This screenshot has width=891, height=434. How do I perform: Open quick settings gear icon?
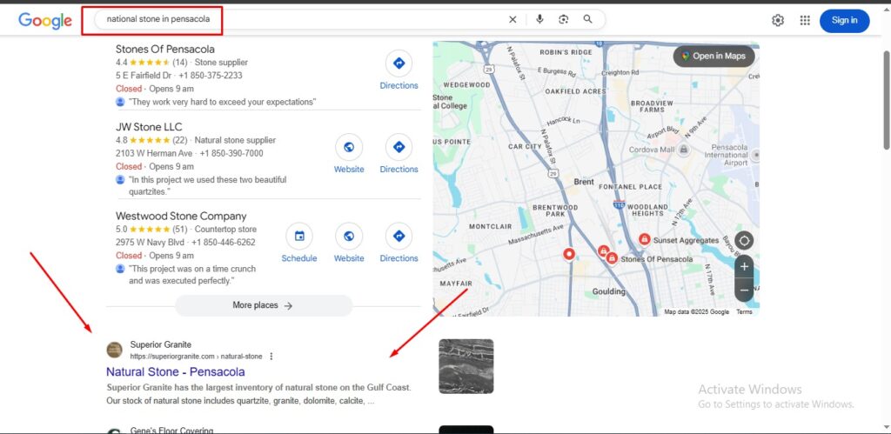pos(777,21)
